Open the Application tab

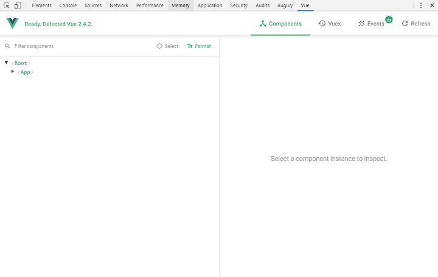click(x=210, y=5)
